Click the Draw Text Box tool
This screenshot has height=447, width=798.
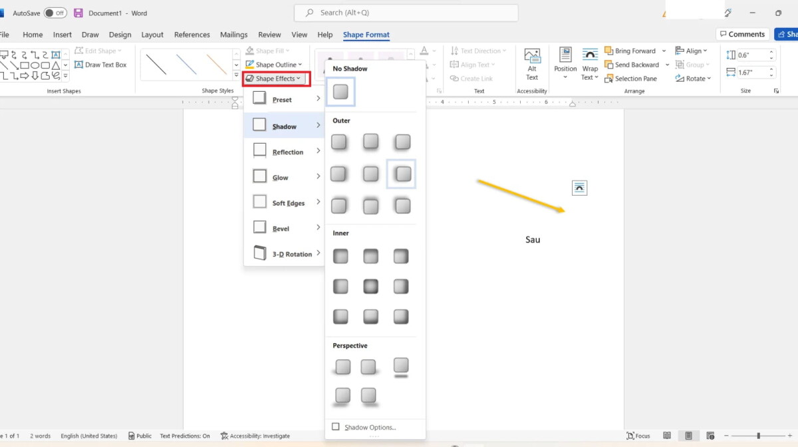point(100,65)
